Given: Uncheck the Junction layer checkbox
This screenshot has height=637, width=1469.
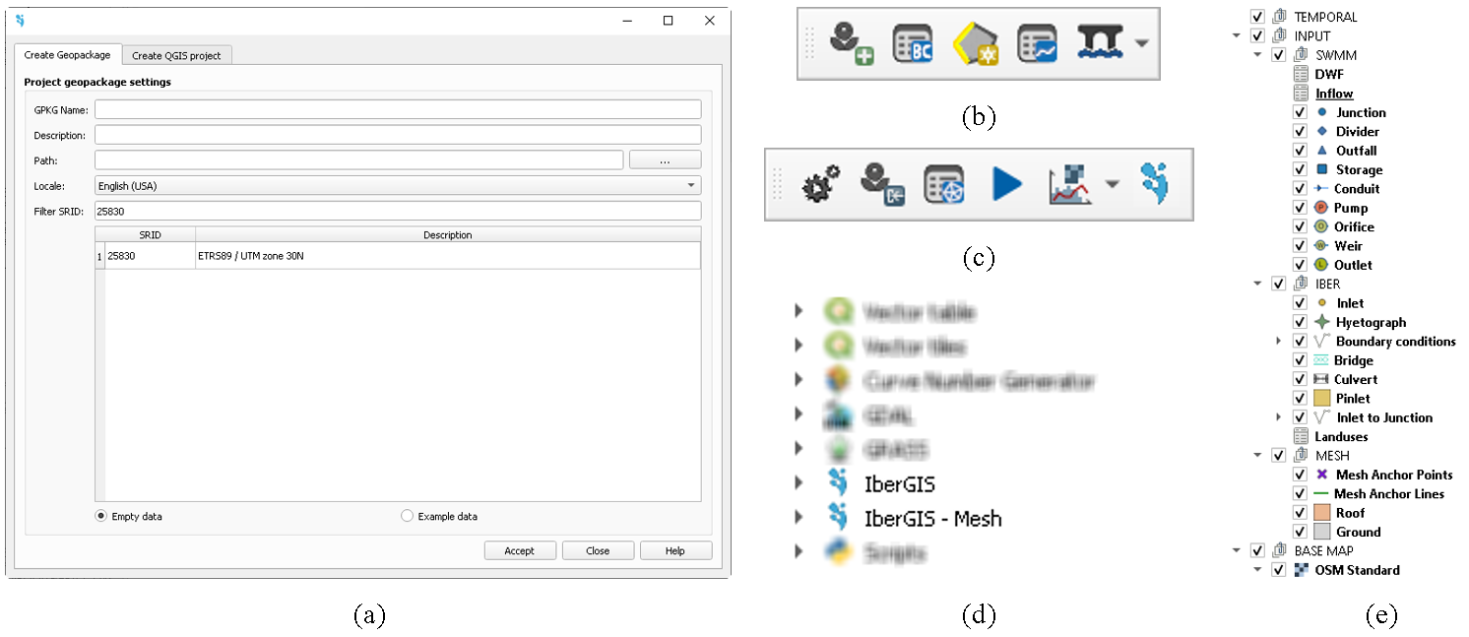Looking at the screenshot, I should [1300, 112].
